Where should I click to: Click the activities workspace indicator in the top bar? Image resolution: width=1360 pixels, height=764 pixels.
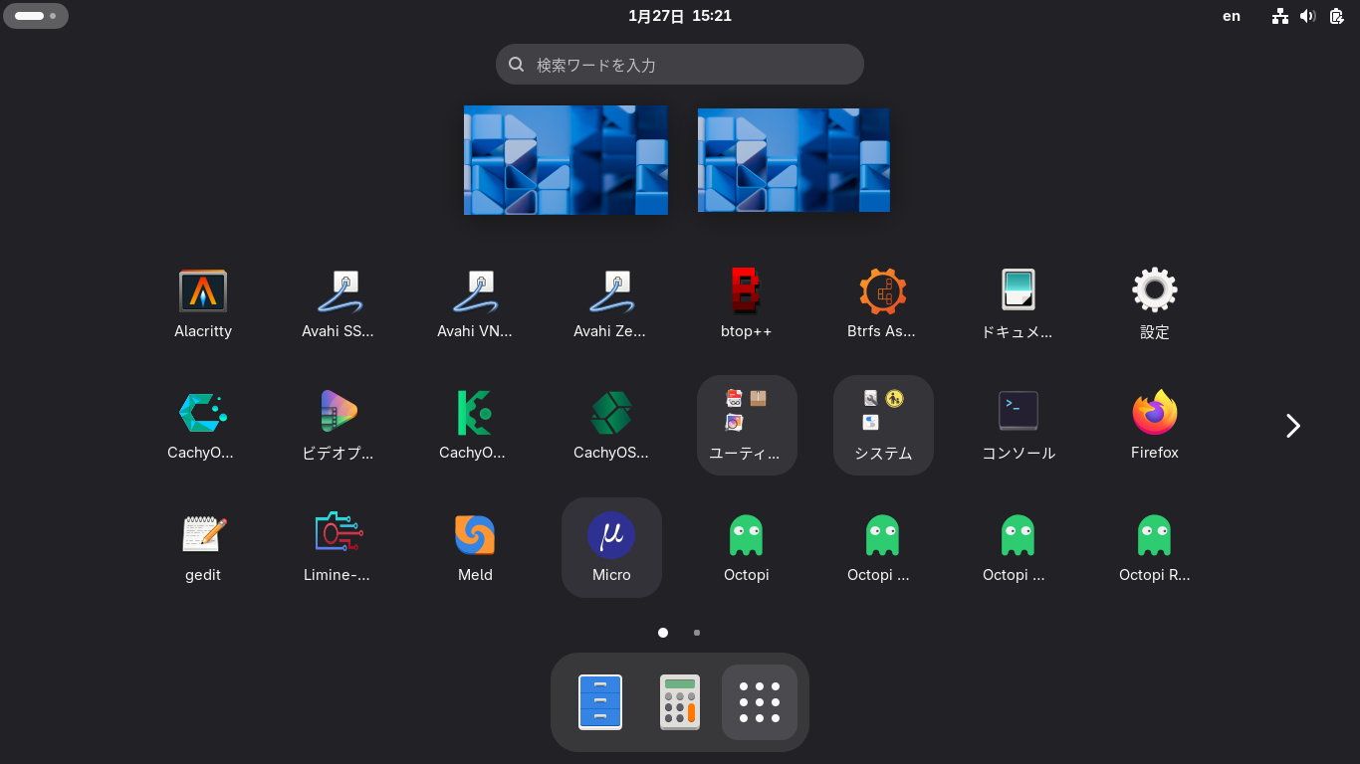point(36,16)
